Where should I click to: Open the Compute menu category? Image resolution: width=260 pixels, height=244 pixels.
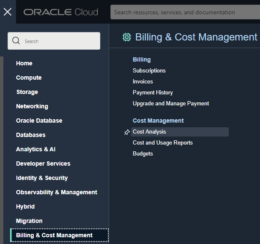(x=29, y=78)
